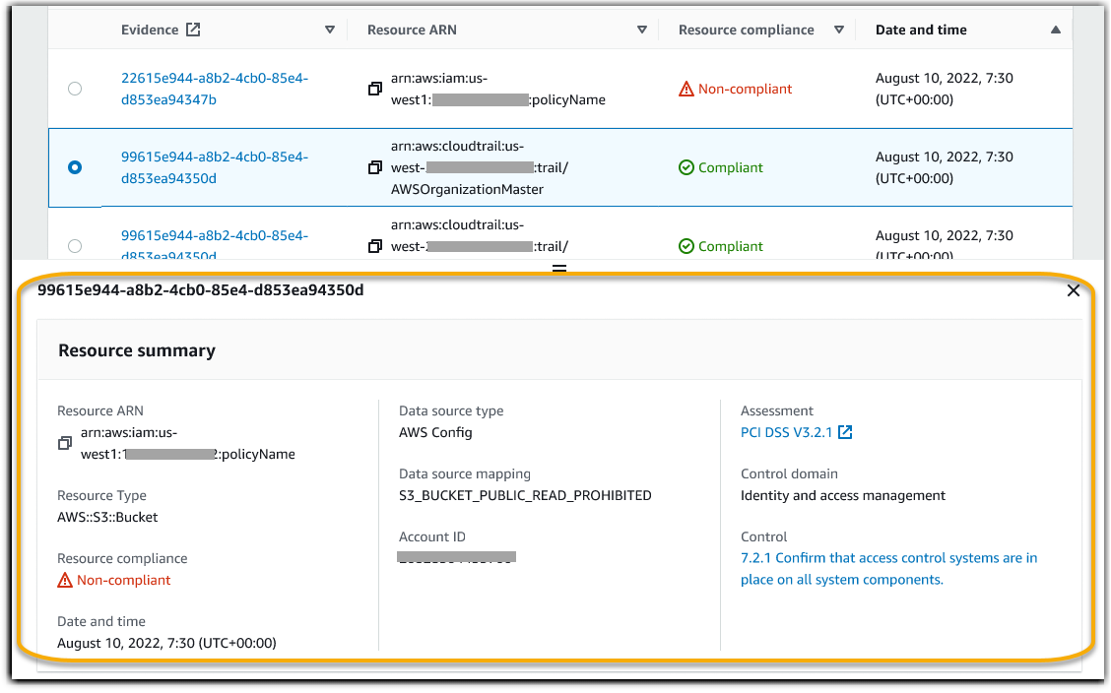This screenshot has width=1111, height=693.
Task: Close the Resource summary details panel
Action: tap(1073, 290)
